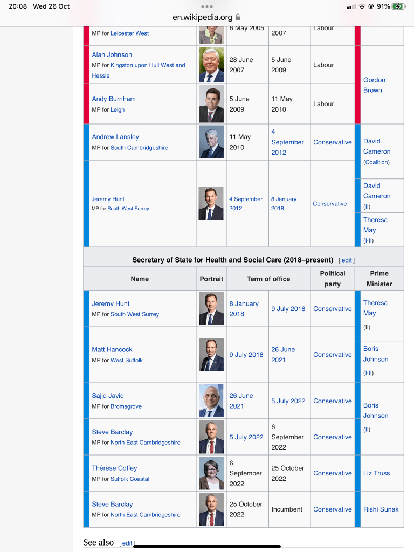View Matt Hancock's portrait photo

[x=211, y=355]
